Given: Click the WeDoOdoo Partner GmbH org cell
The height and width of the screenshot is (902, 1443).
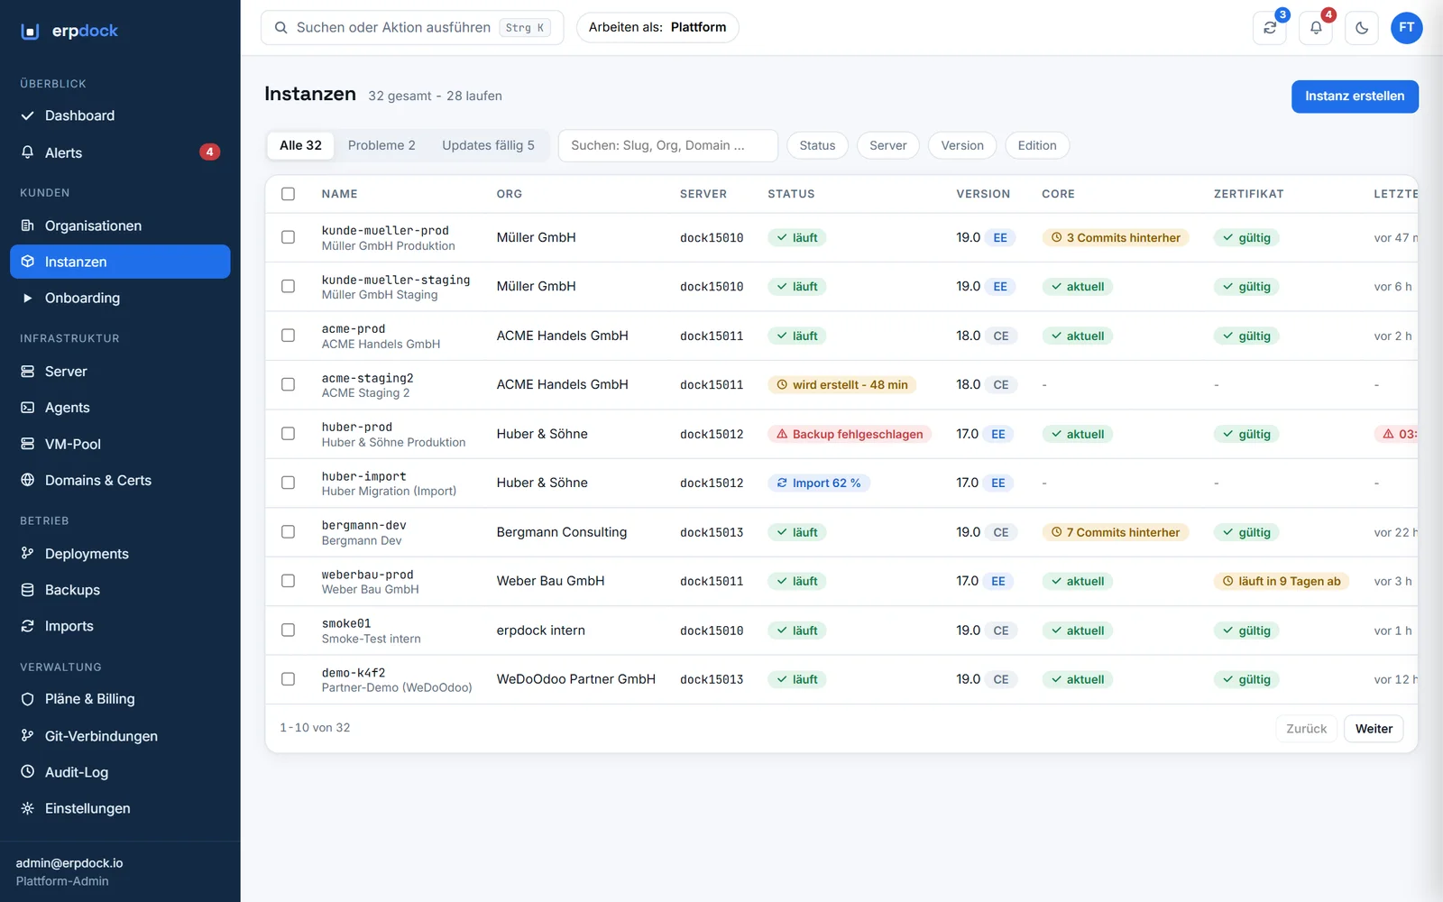Looking at the screenshot, I should point(575,679).
